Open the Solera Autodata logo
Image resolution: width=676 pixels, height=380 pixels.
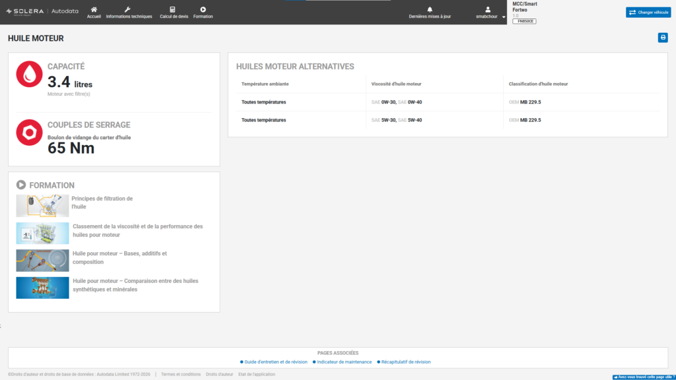tap(42, 11)
